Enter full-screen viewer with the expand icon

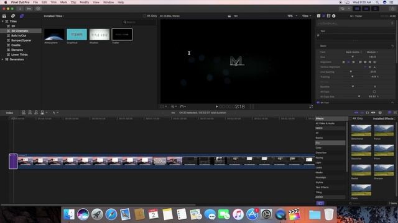pyautogui.click(x=311, y=107)
